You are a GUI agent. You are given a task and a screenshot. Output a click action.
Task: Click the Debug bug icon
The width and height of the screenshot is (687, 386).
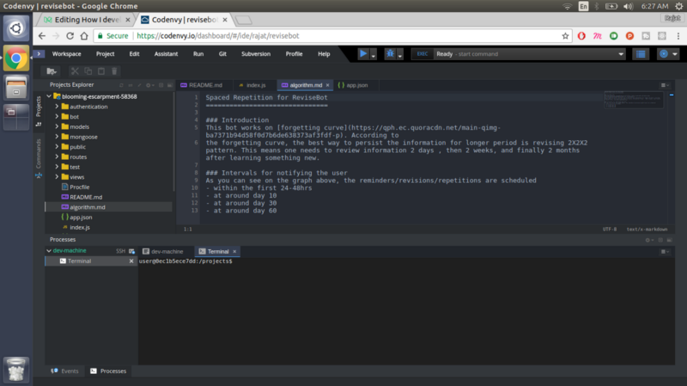[x=389, y=53]
